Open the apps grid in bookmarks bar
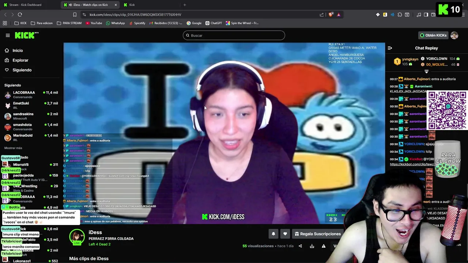This screenshot has height=263, width=468. coord(5,23)
